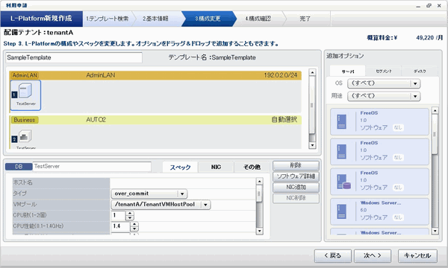The image size is (448, 268).
Task: Click the Business segment label badge
Action: (25, 120)
